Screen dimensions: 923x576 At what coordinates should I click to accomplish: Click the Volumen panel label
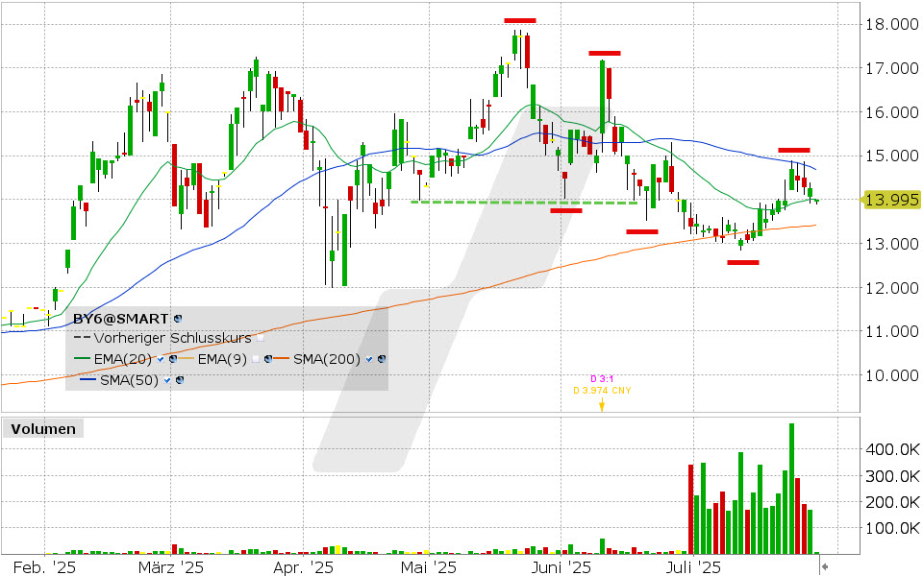tap(43, 429)
